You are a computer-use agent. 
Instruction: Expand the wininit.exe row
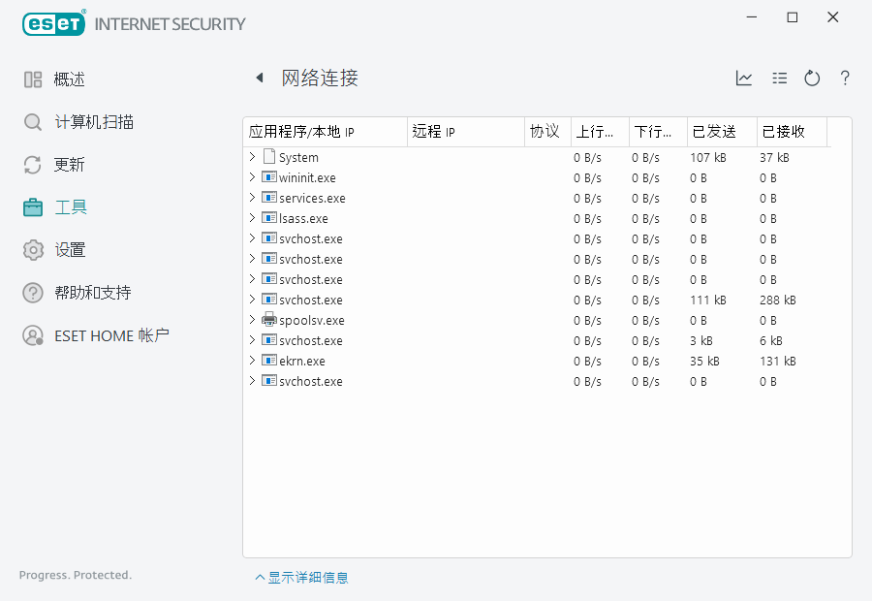[252, 177]
